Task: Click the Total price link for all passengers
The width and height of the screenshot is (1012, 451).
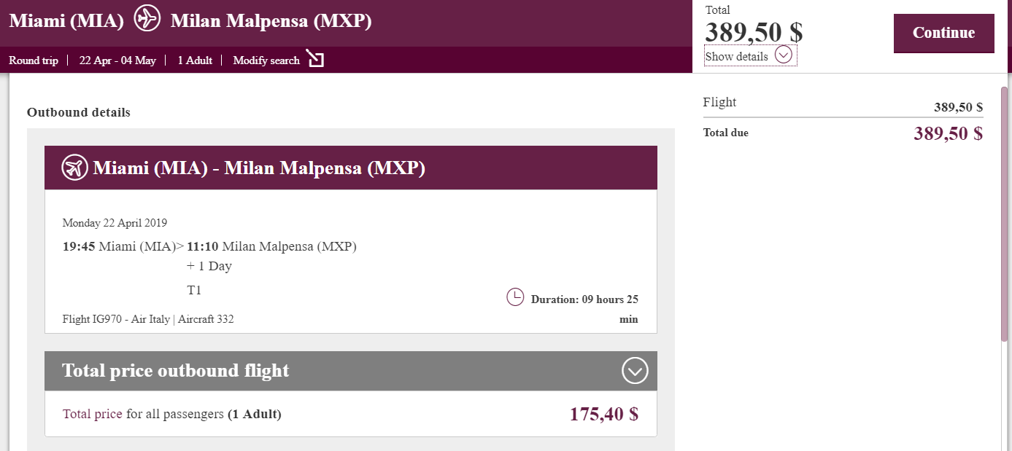Action: [x=93, y=414]
